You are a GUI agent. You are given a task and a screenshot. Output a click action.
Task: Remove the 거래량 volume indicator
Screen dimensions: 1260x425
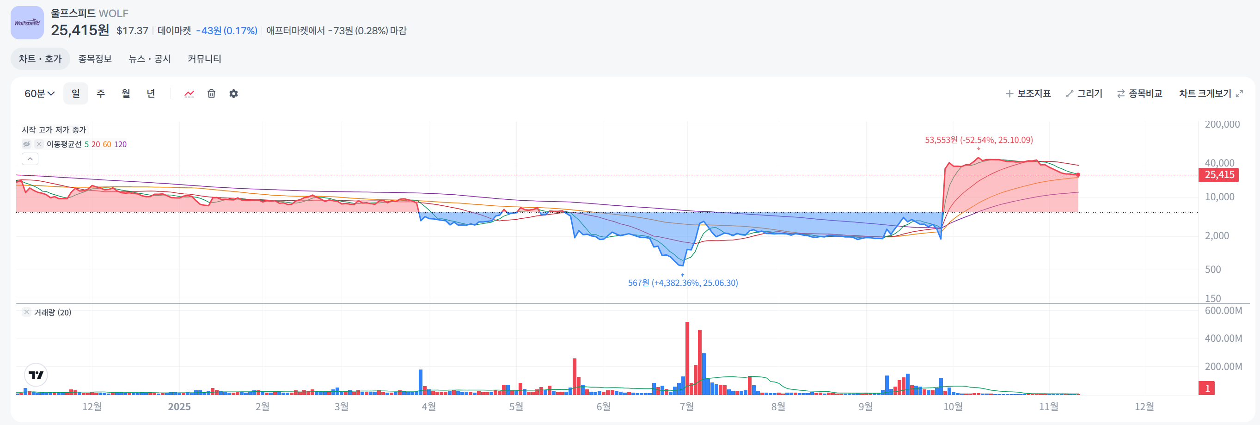pyautogui.click(x=26, y=312)
